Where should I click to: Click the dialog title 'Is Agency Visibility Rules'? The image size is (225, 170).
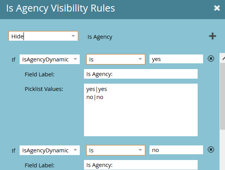60,8
